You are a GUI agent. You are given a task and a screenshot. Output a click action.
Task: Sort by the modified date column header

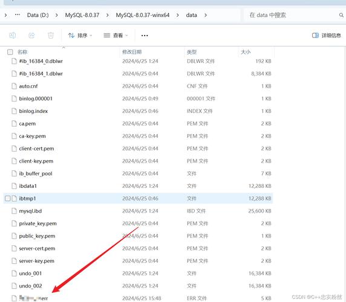pyautogui.click(x=132, y=52)
